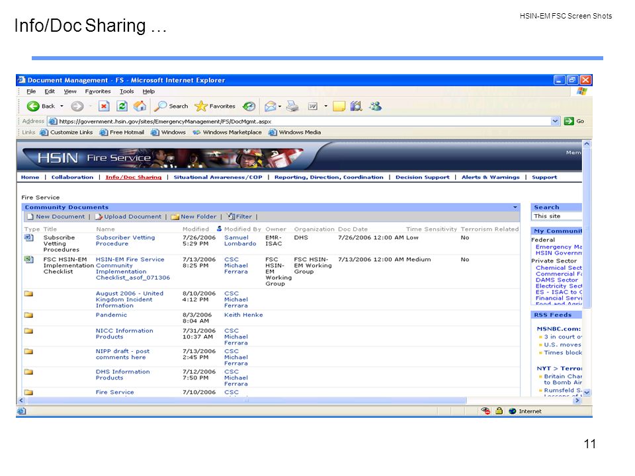Image resolution: width=635 pixels, height=476 pixels.
Task: Open the Free Hotmail link in the Links bar
Action: pyautogui.click(x=122, y=132)
